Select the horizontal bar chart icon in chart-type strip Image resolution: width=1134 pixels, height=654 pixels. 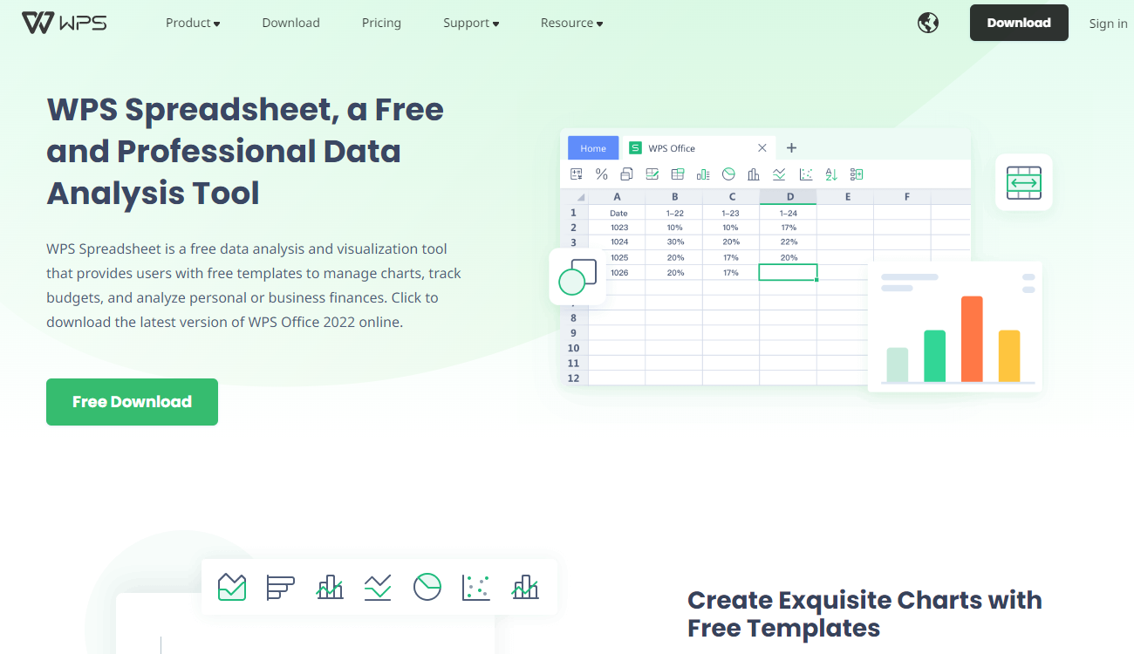point(281,587)
